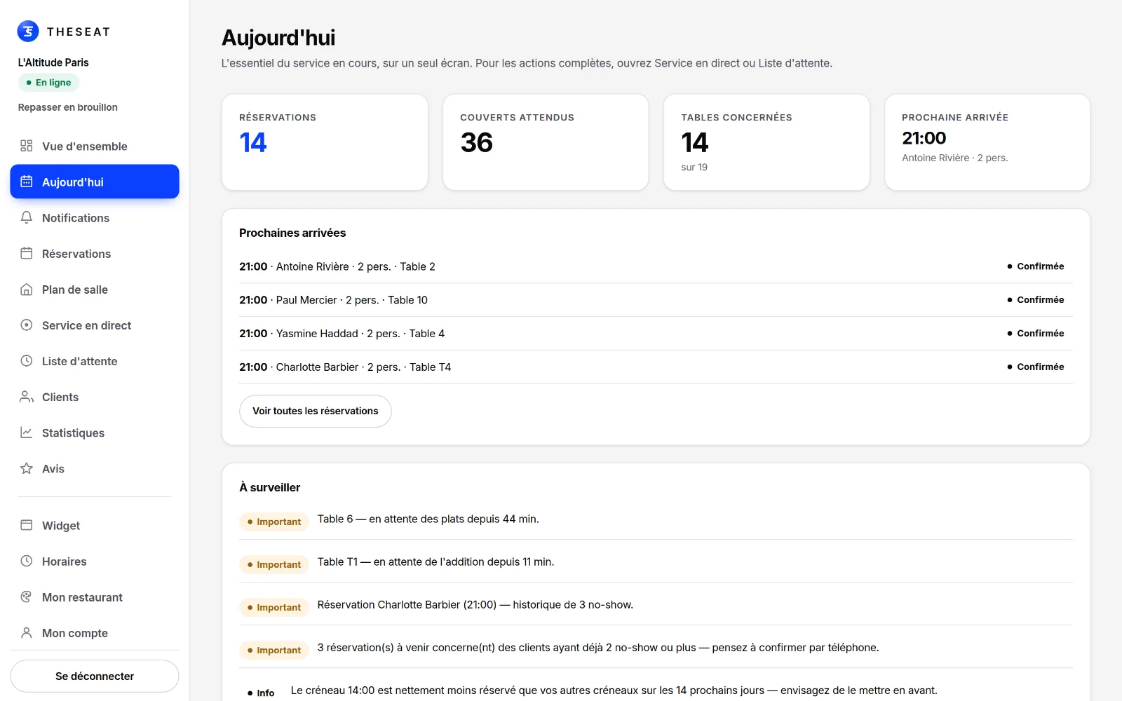
Task: Click the Clients people icon
Action: [27, 397]
